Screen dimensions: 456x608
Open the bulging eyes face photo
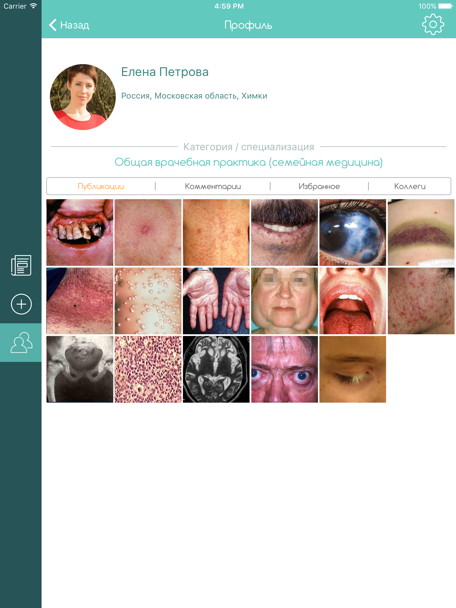tap(284, 369)
